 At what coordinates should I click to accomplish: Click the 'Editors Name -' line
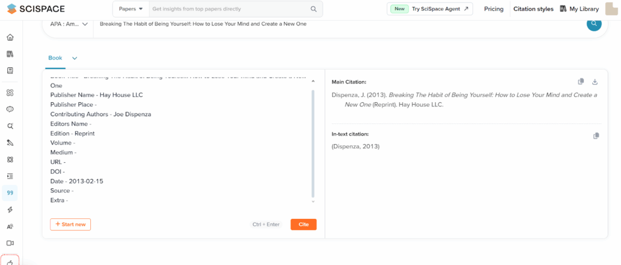[x=70, y=124]
